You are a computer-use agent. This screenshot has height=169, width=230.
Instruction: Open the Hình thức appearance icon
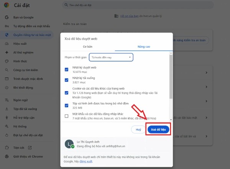pyautogui.click(x=7, y=61)
